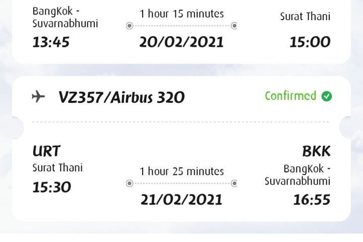Viewport: 363px width, 242px height.
Task: Click Surat Thani under URT
Action: [57, 167]
